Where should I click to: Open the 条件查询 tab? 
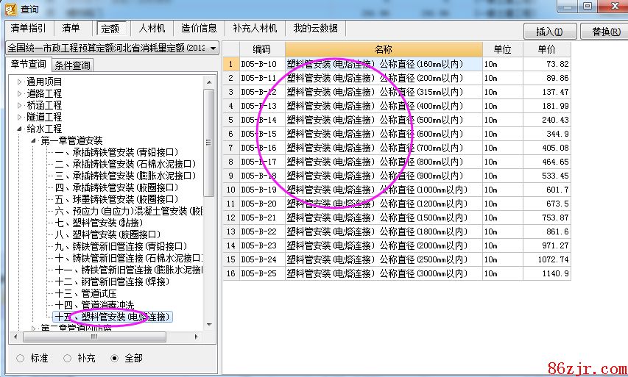(73, 65)
